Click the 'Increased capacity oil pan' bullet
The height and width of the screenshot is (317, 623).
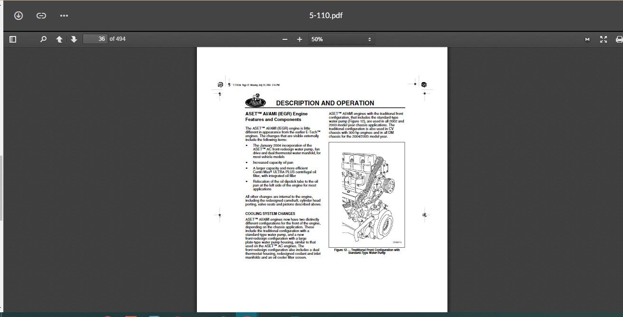click(273, 163)
